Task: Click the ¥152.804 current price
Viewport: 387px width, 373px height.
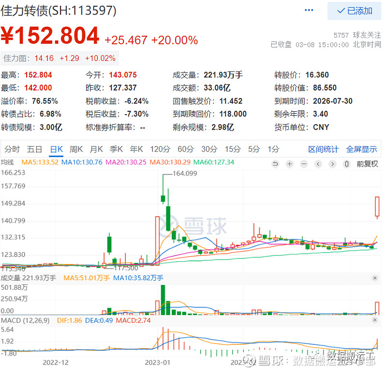Action: coord(50,35)
